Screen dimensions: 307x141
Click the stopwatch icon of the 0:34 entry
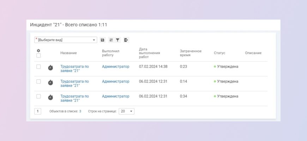click(50, 97)
